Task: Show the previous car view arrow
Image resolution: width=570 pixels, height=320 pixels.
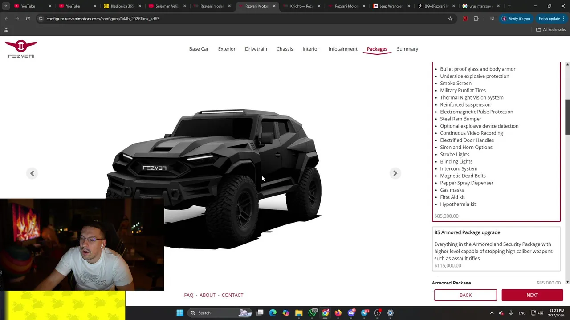Action: click(32, 173)
